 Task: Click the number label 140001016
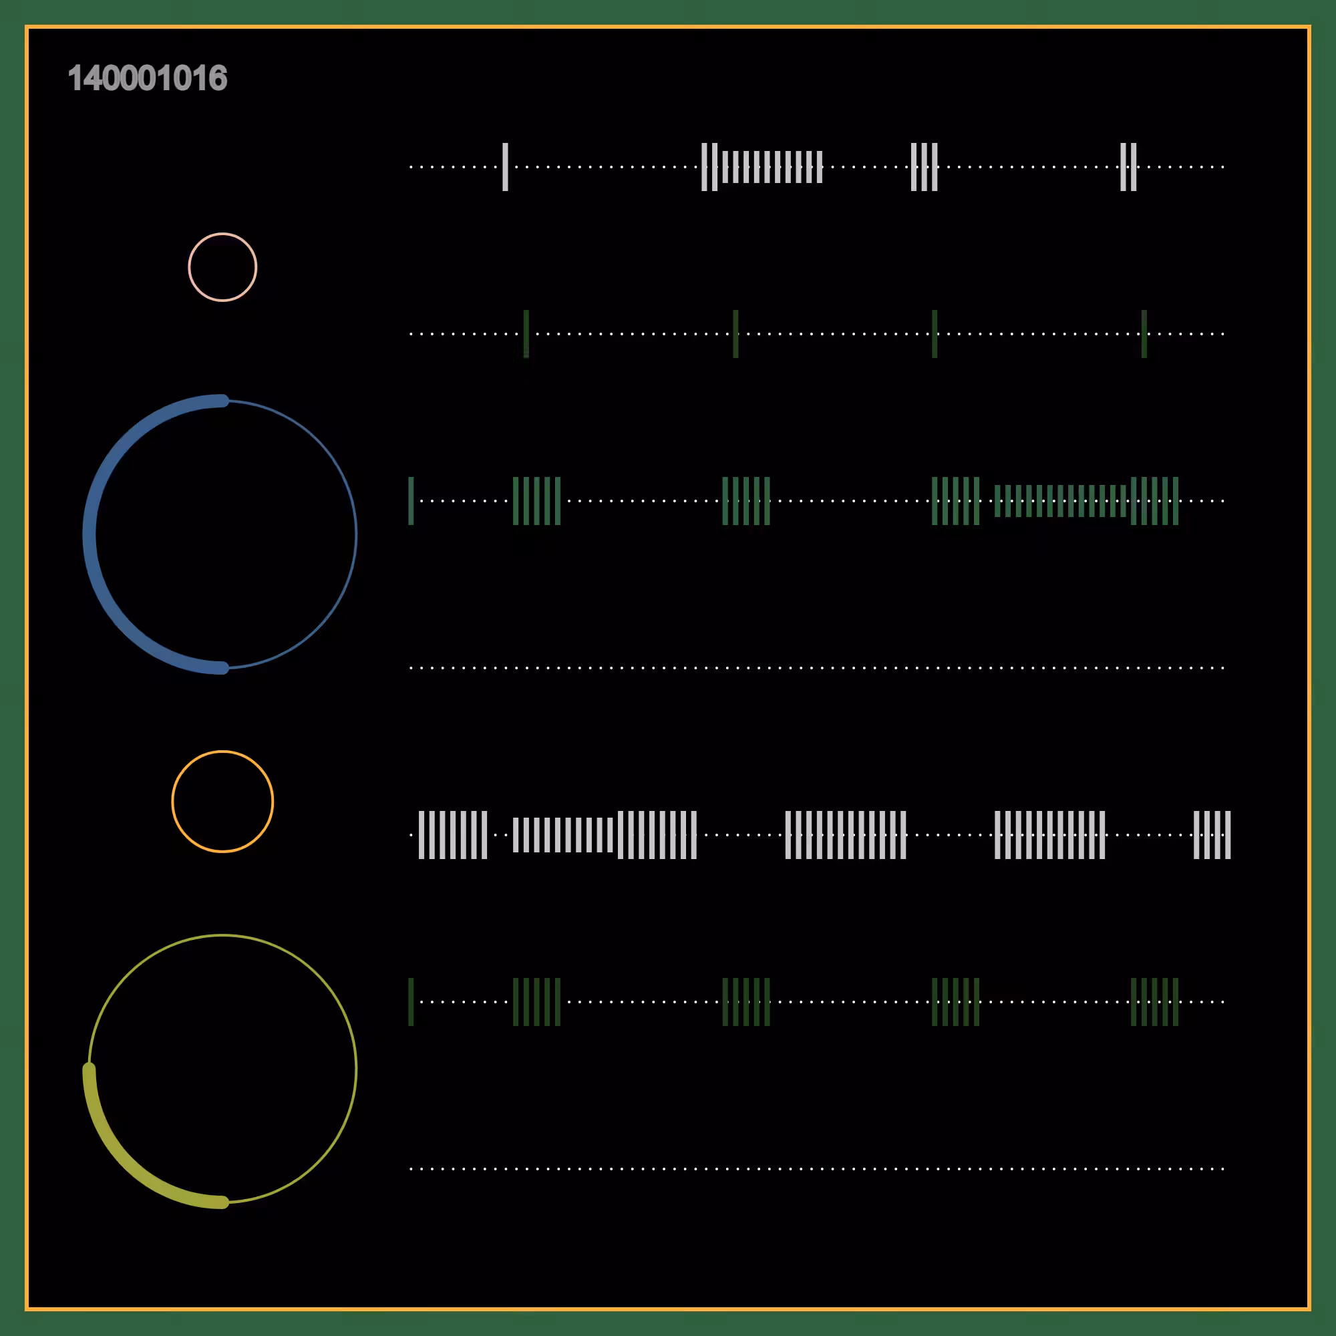click(147, 78)
